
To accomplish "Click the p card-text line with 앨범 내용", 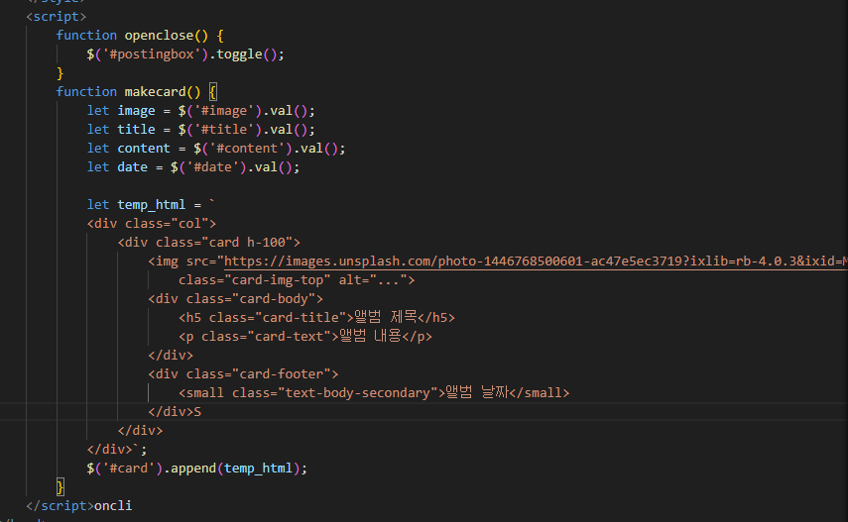I will [305, 337].
